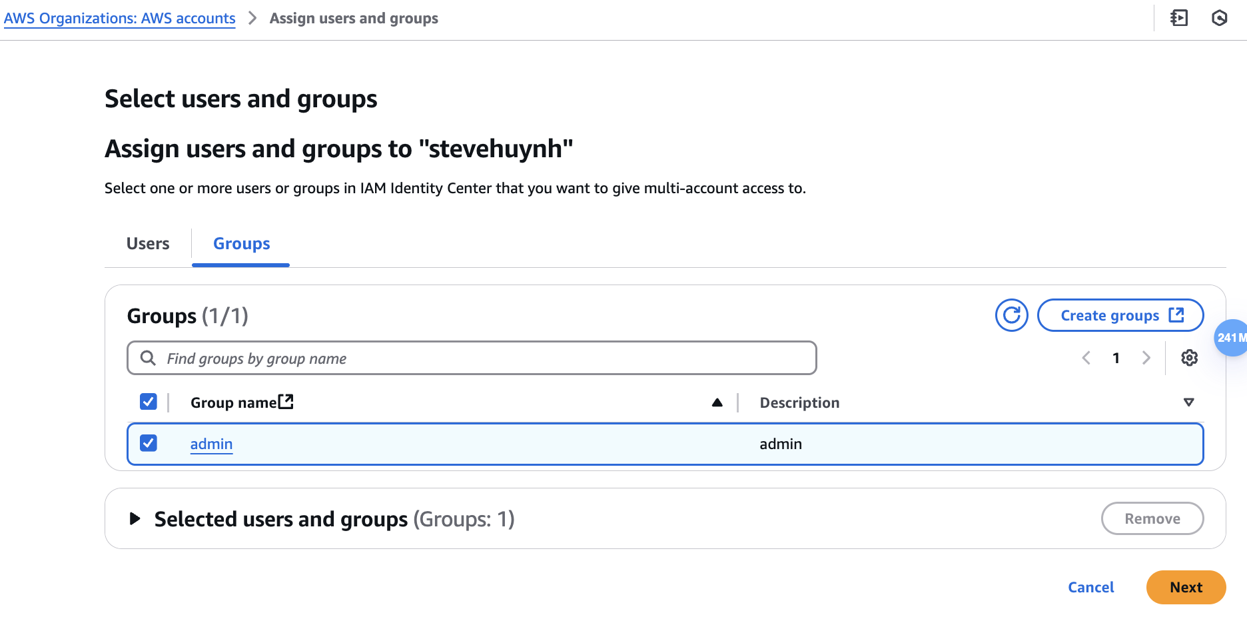Go to next page of groups
The image size is (1247, 621).
coord(1146,358)
